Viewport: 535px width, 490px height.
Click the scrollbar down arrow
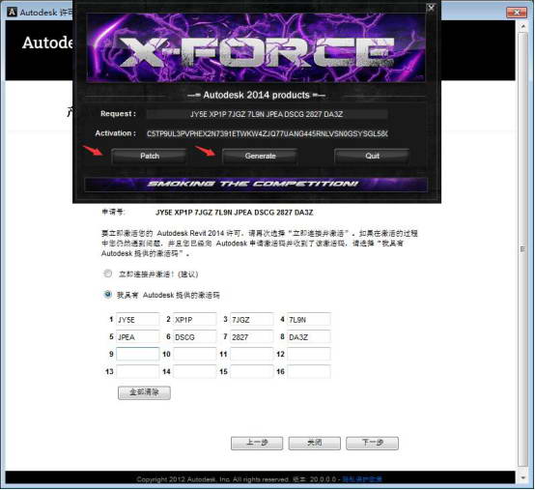click(522, 477)
